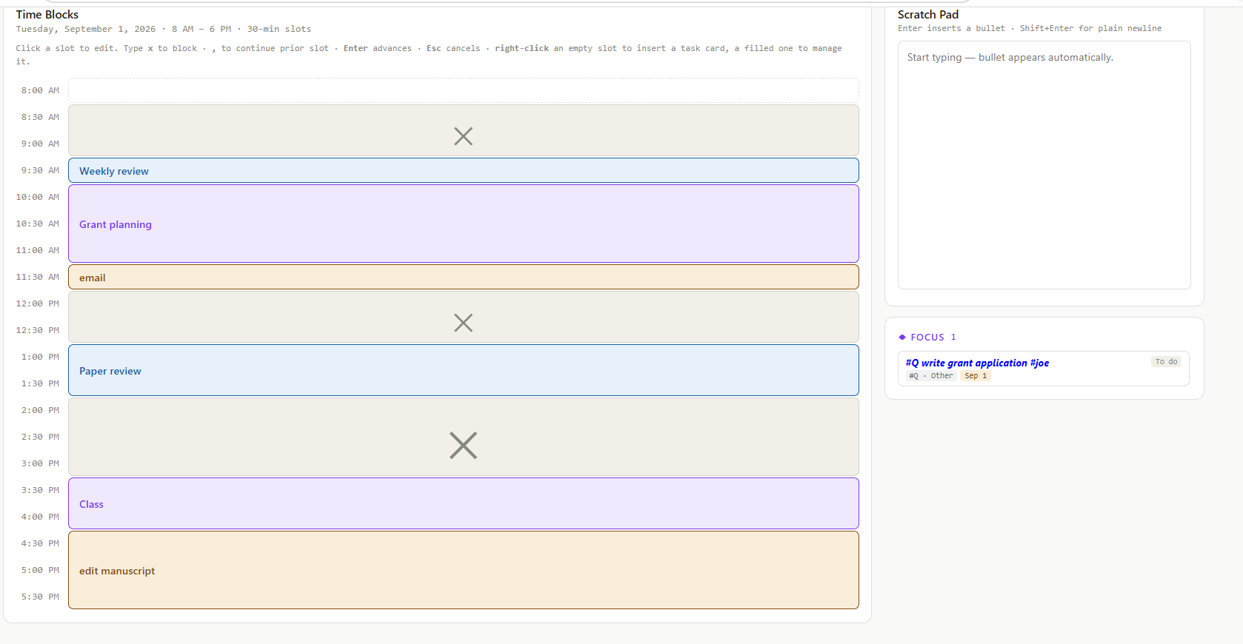The height and width of the screenshot is (644, 1243).
Task: Edit the Grant planning time block
Action: 464,224
